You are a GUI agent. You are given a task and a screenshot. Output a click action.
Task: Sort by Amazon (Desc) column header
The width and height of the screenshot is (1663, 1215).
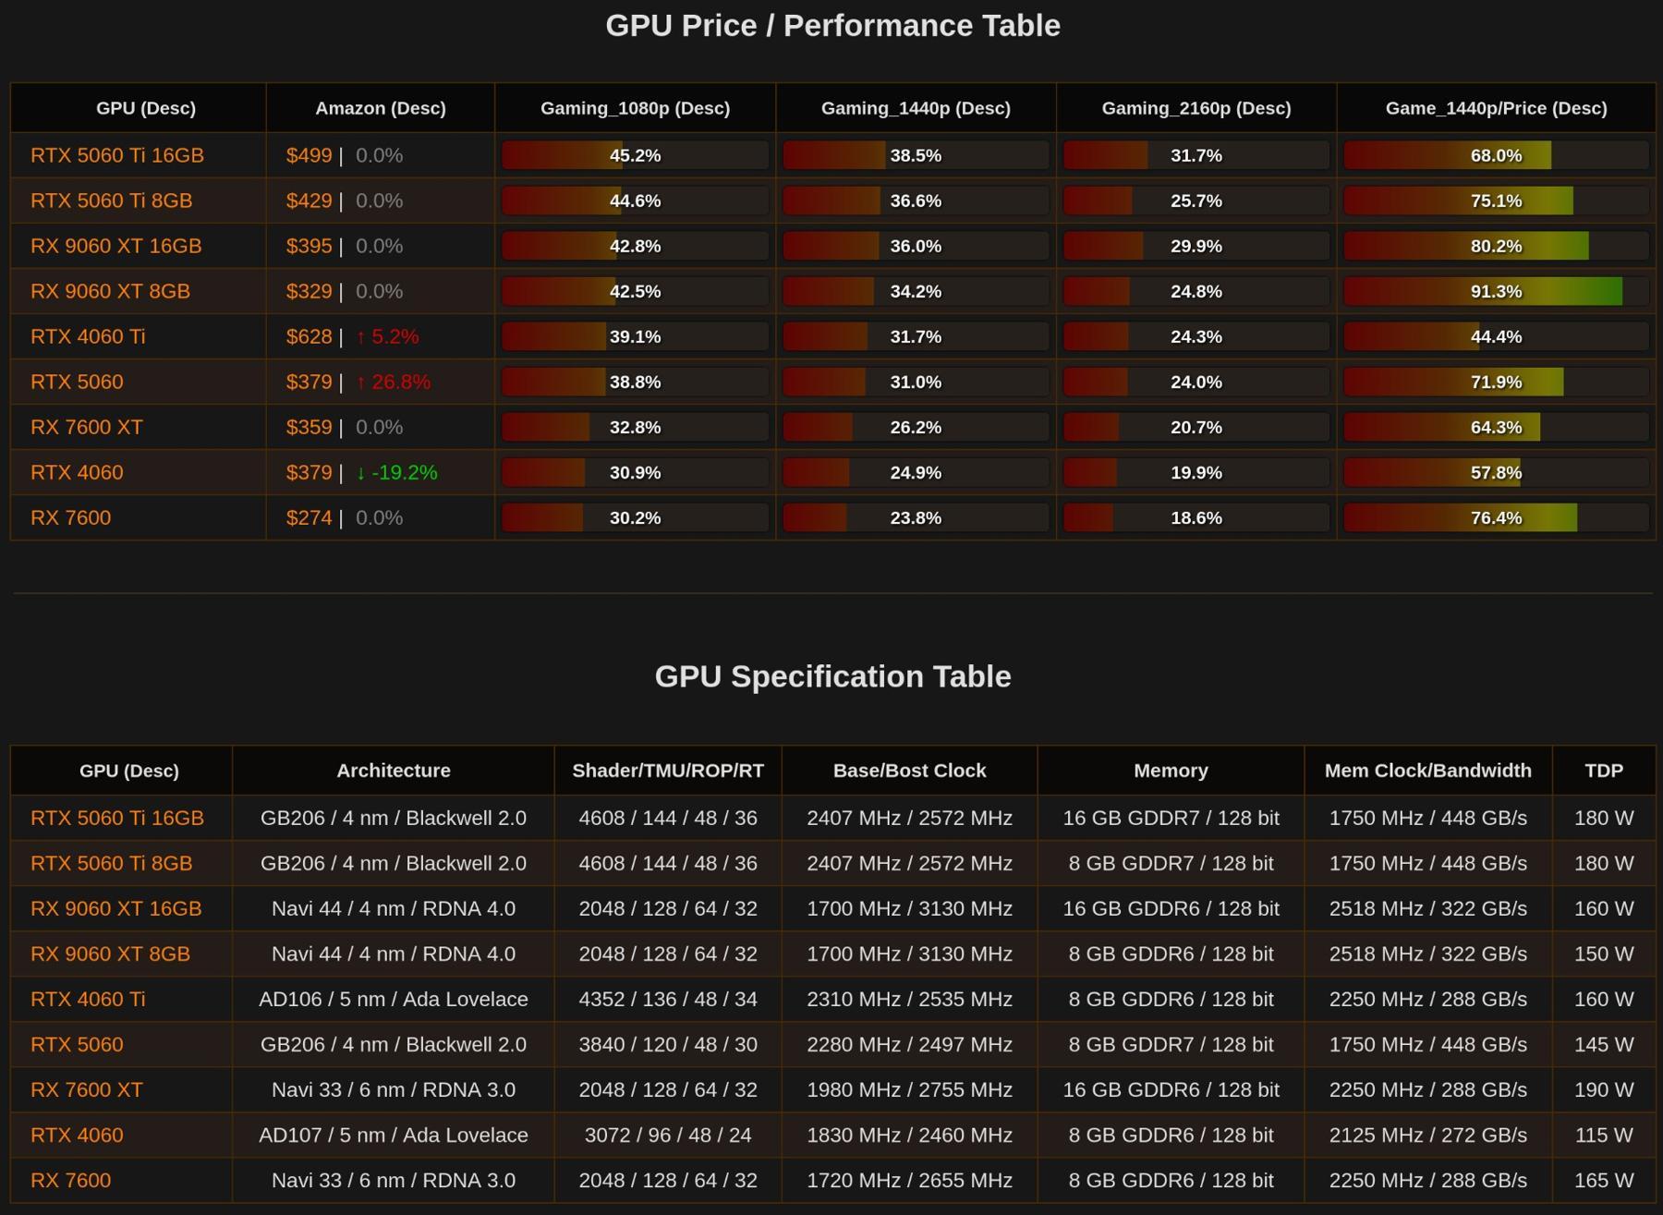381,108
